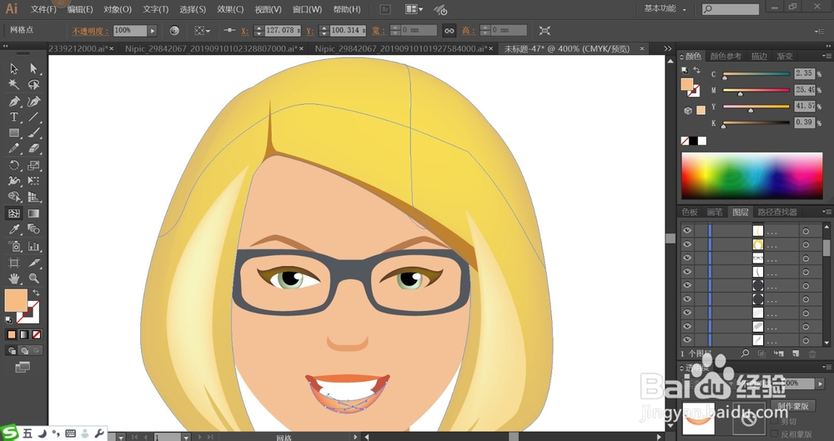The height and width of the screenshot is (441, 834).
Task: Click the 不透明度 link in the control bar
Action: click(90, 31)
